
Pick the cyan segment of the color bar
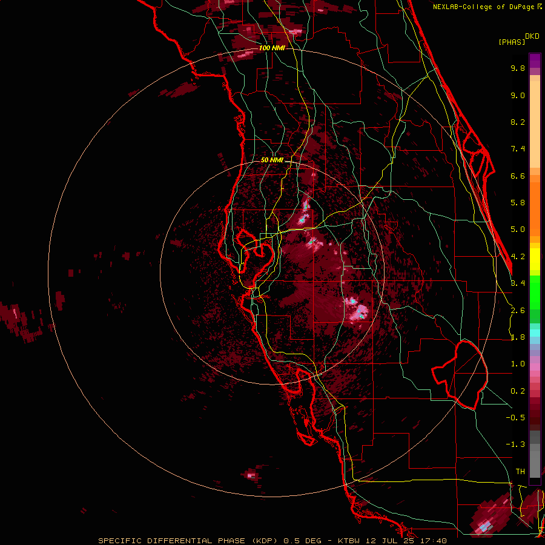(535, 332)
